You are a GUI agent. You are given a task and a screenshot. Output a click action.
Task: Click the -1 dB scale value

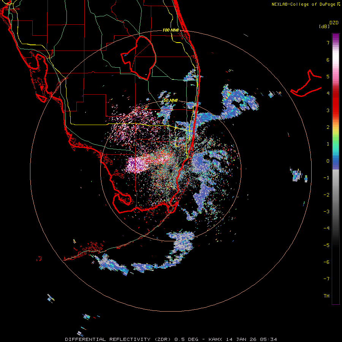tap(326, 178)
